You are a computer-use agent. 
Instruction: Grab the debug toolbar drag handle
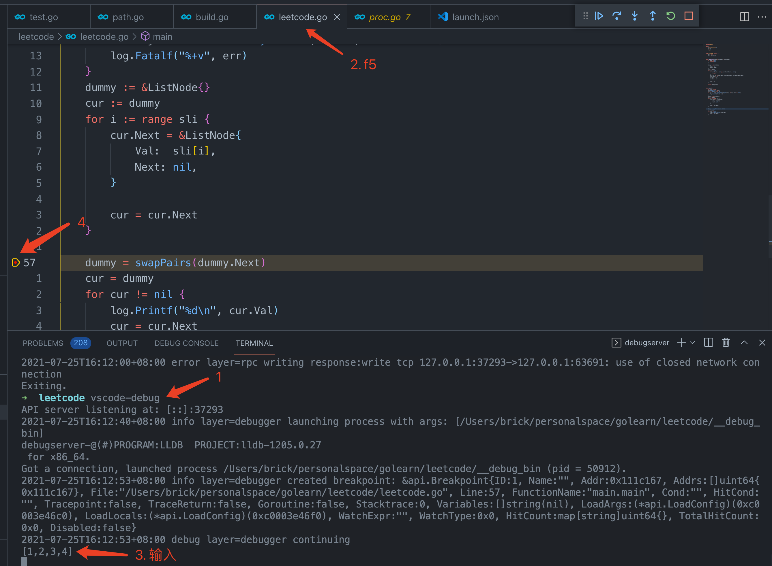pos(585,16)
